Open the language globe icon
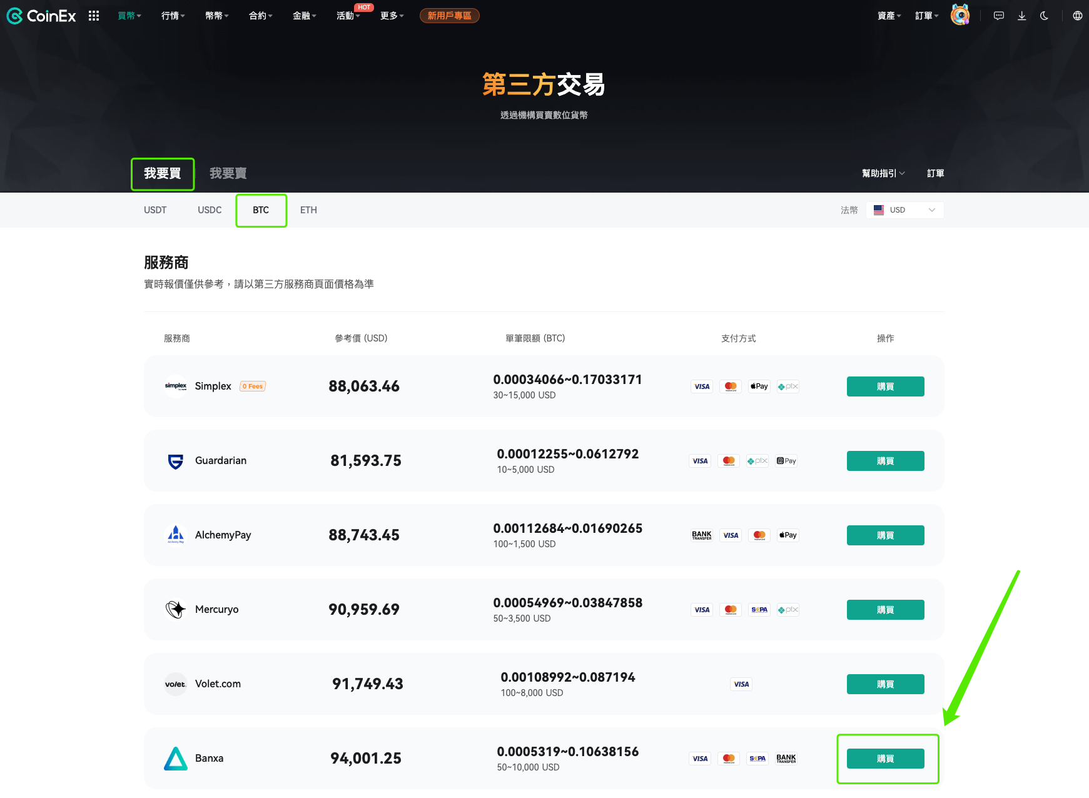This screenshot has height=798, width=1089. [1077, 16]
